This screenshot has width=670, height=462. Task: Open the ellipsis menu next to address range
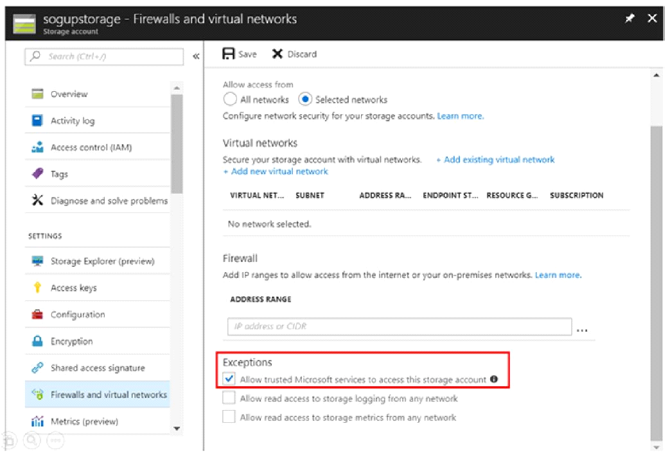582,330
